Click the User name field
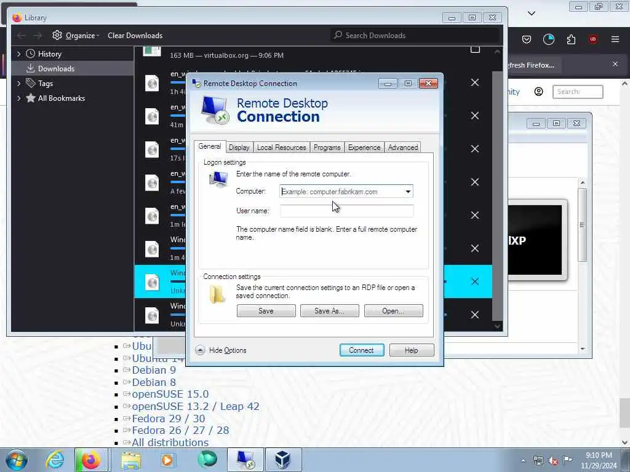The height and width of the screenshot is (472, 630). point(346,211)
